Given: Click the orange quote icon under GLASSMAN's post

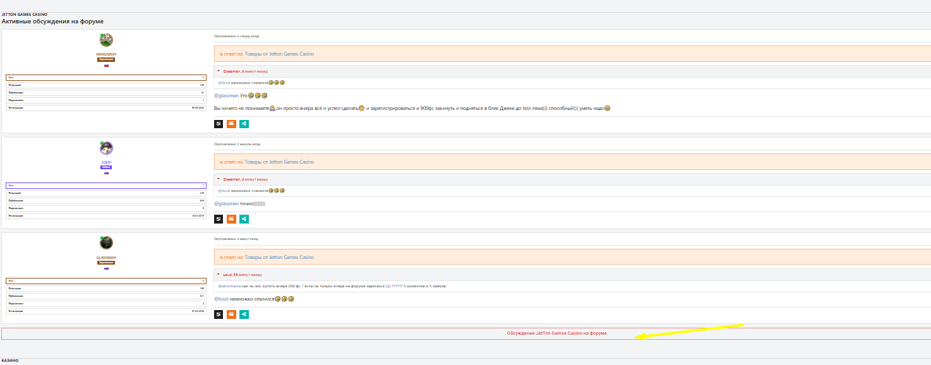Looking at the screenshot, I should tap(231, 314).
